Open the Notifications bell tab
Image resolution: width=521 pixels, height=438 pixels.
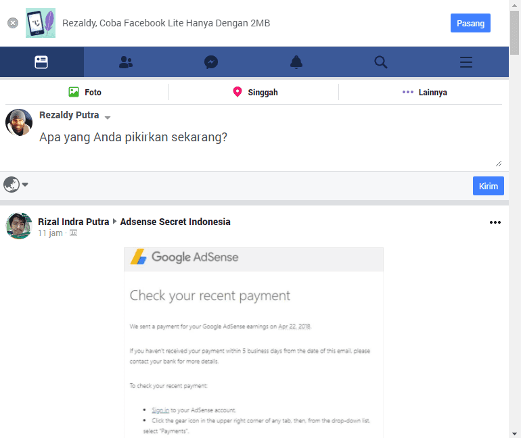[296, 62]
